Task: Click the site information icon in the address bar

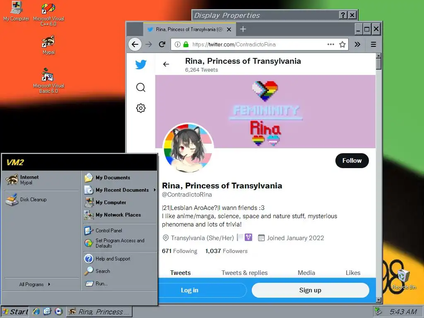Action: coord(177,44)
